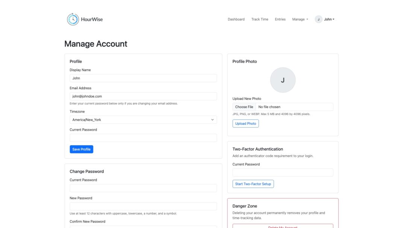Click the large J profile photo placeholder
Viewport: 406px width, 228px height.
point(283,80)
